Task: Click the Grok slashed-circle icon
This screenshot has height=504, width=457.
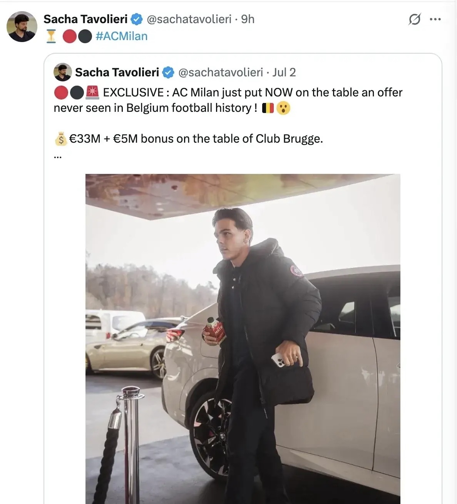Action: (x=414, y=19)
